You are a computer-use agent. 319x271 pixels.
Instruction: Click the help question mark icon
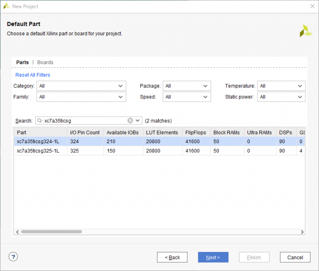[13, 257]
